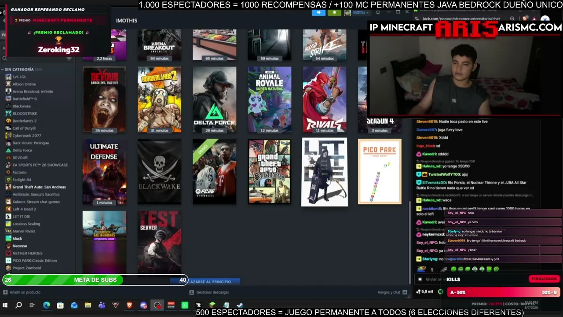This screenshot has width=563, height=317.
Task: Open the PUBG Experimental Server cover
Action: [104, 242]
